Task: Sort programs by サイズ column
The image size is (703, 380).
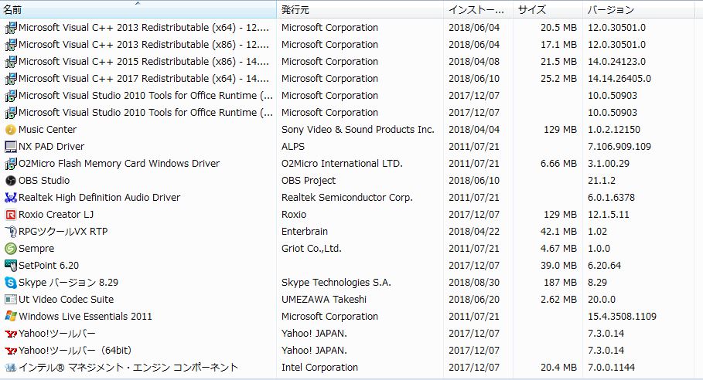Action: coord(547,9)
